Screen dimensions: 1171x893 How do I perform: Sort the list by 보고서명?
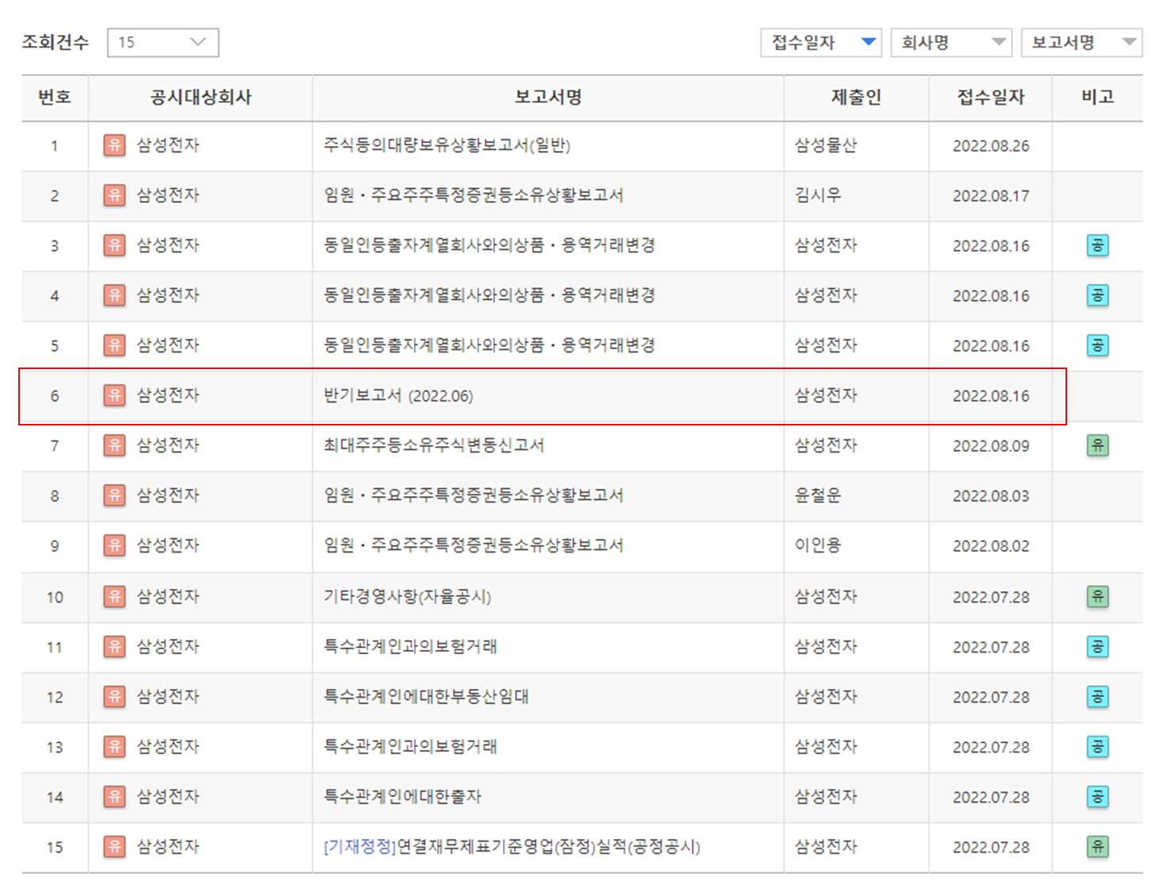[1081, 42]
